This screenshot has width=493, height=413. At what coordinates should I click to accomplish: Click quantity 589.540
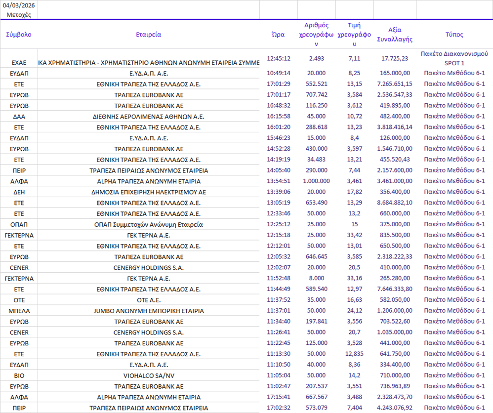pos(316,289)
